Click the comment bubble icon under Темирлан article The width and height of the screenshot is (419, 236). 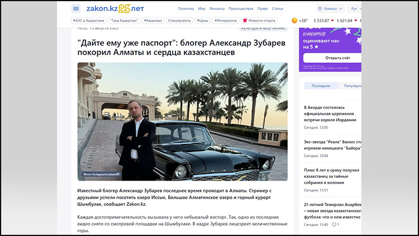334,224
